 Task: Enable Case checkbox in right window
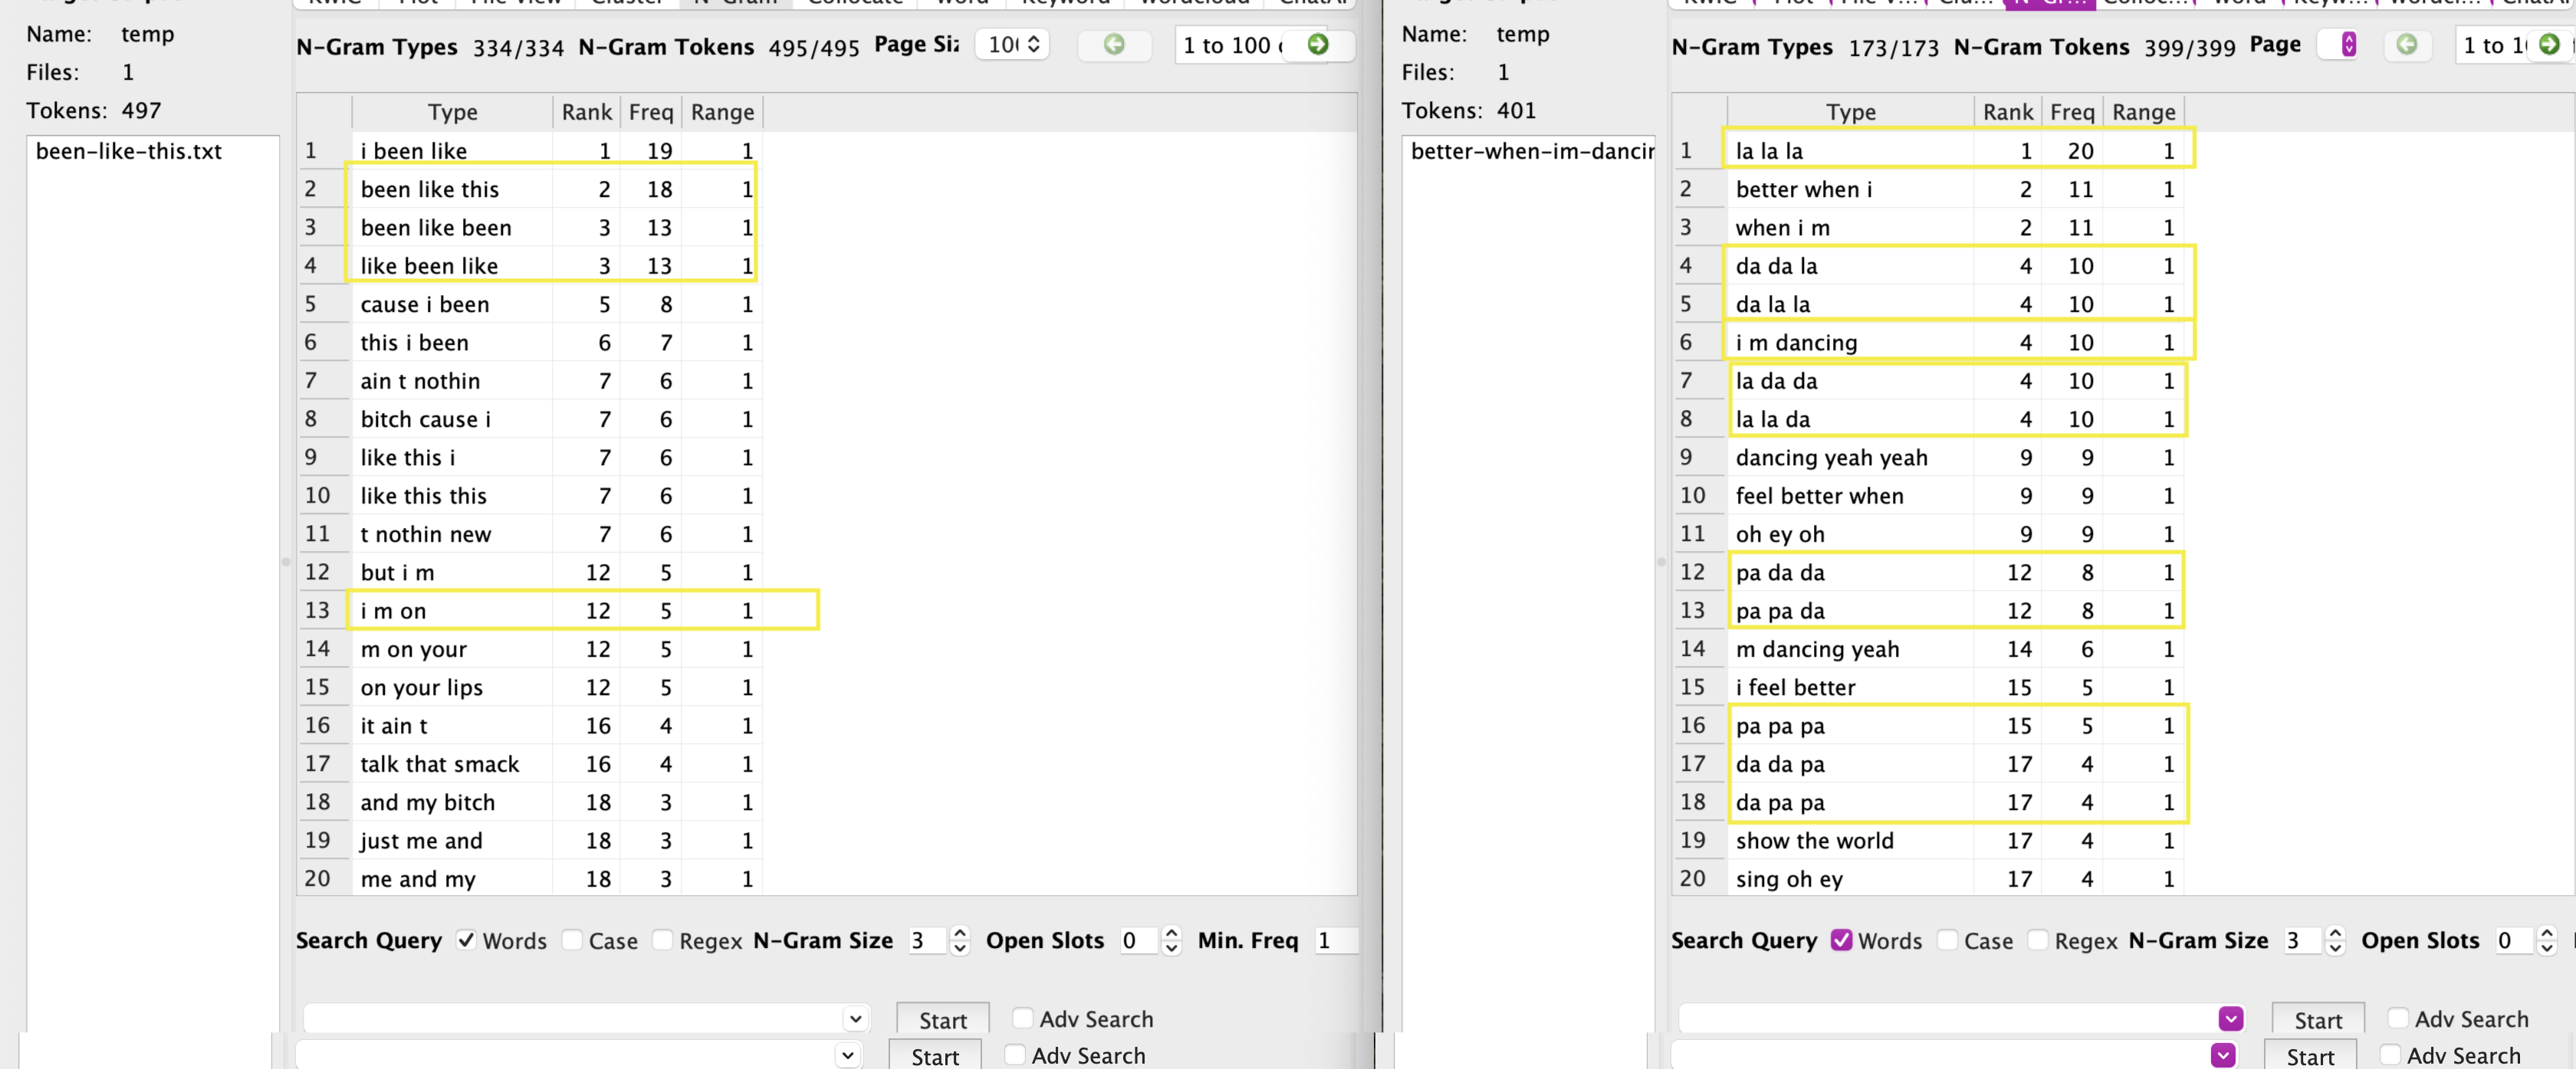pyautogui.click(x=1947, y=940)
